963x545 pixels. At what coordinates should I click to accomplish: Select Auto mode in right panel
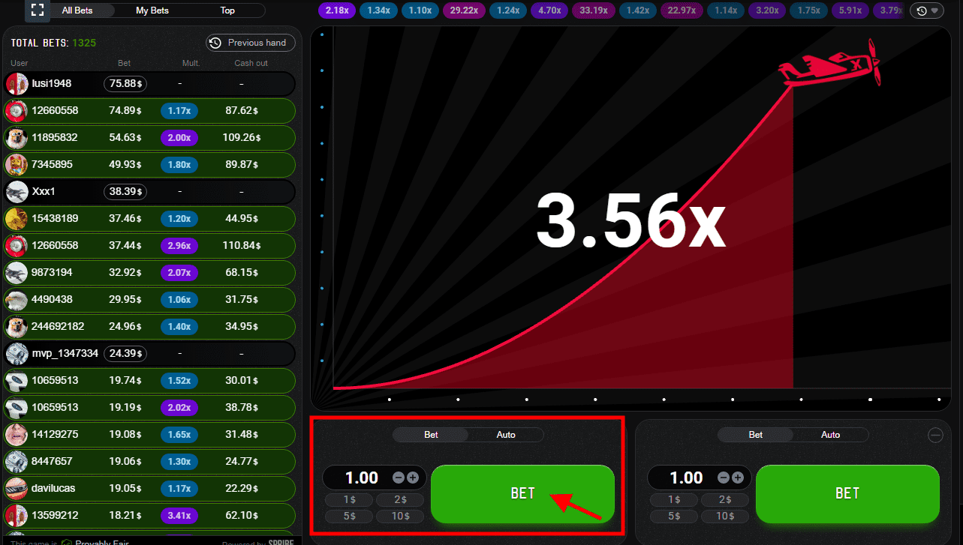(x=831, y=435)
